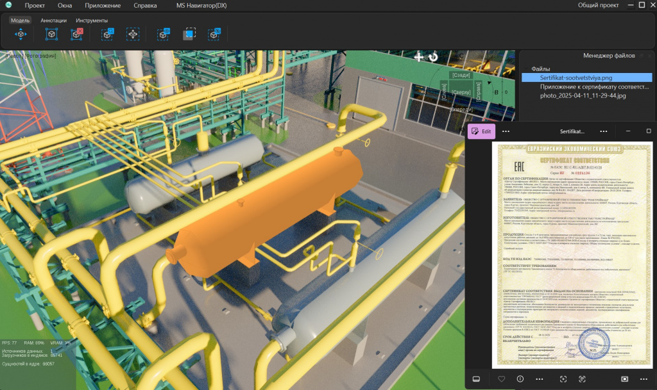Select the [Слева] face of view cube

(444, 92)
